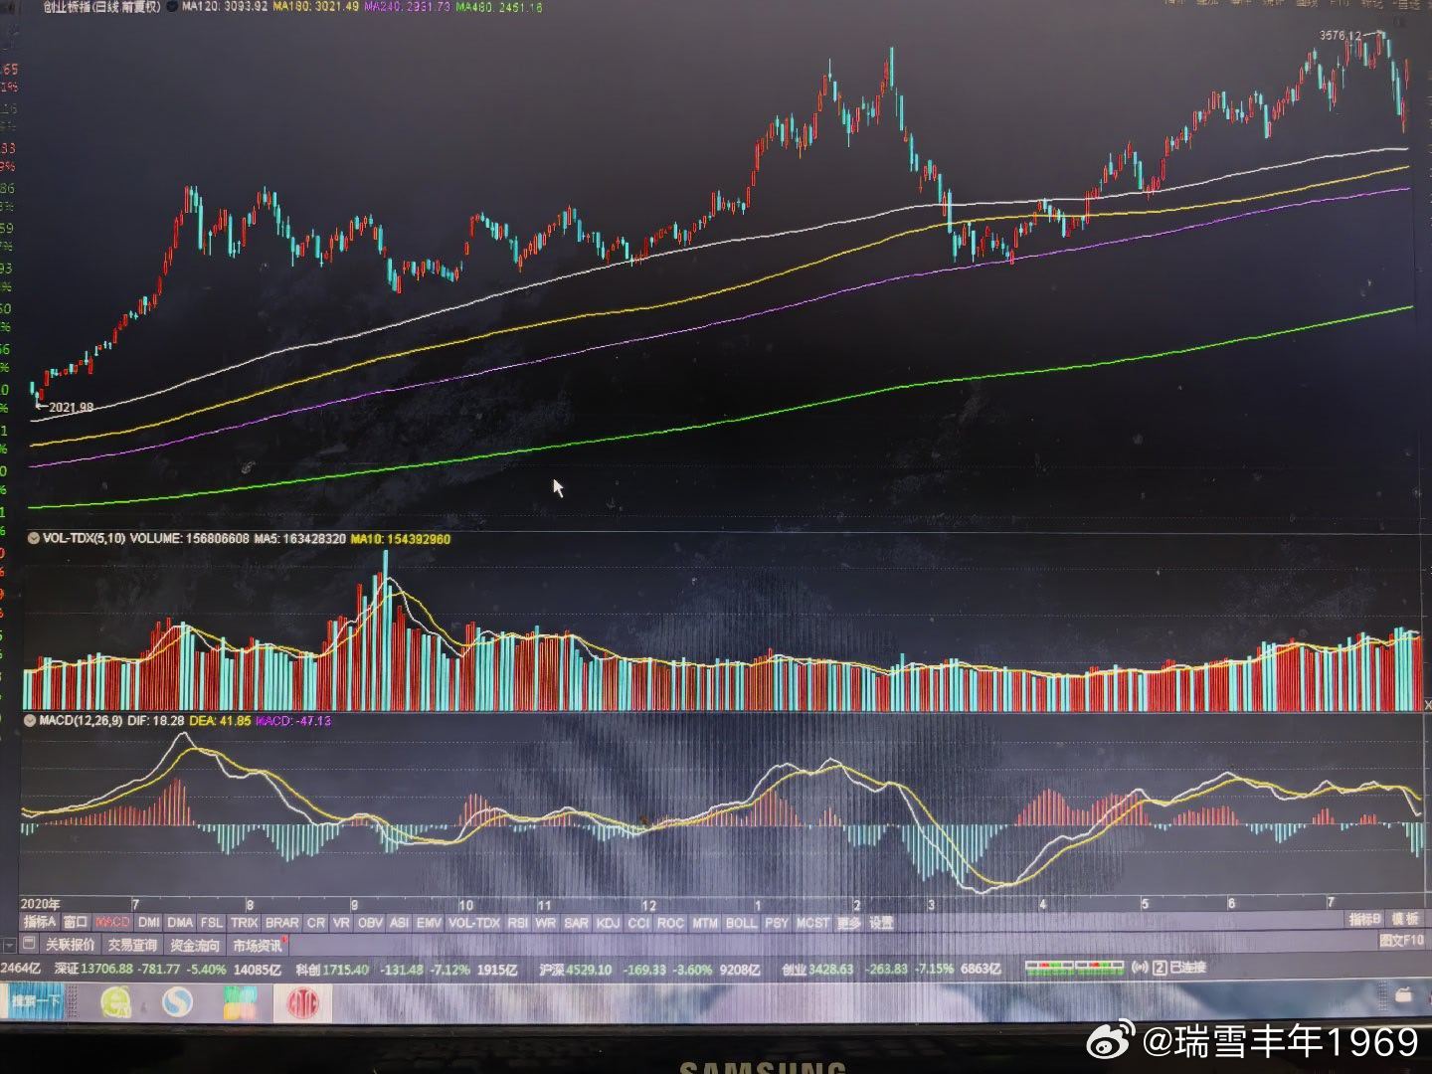Viewport: 1432px width, 1074px height.
Task: Open the 交易查询 tab
Action: pyautogui.click(x=132, y=945)
